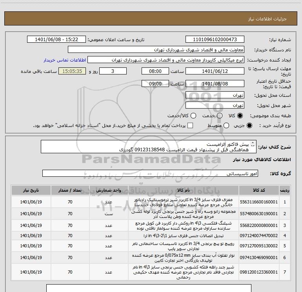Click the شیر چند راهه فلکه کشویی item name
302x292 pixels.
tap(184, 272)
